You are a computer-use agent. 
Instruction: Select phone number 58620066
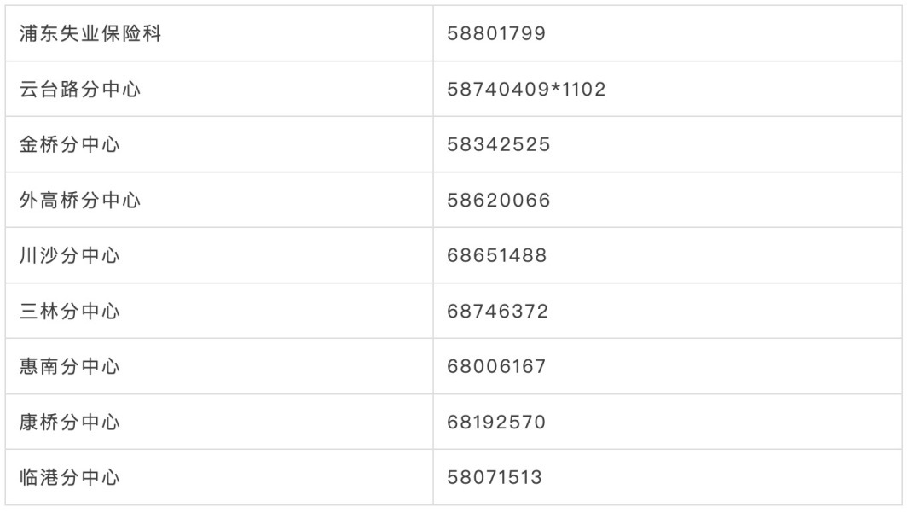click(499, 201)
